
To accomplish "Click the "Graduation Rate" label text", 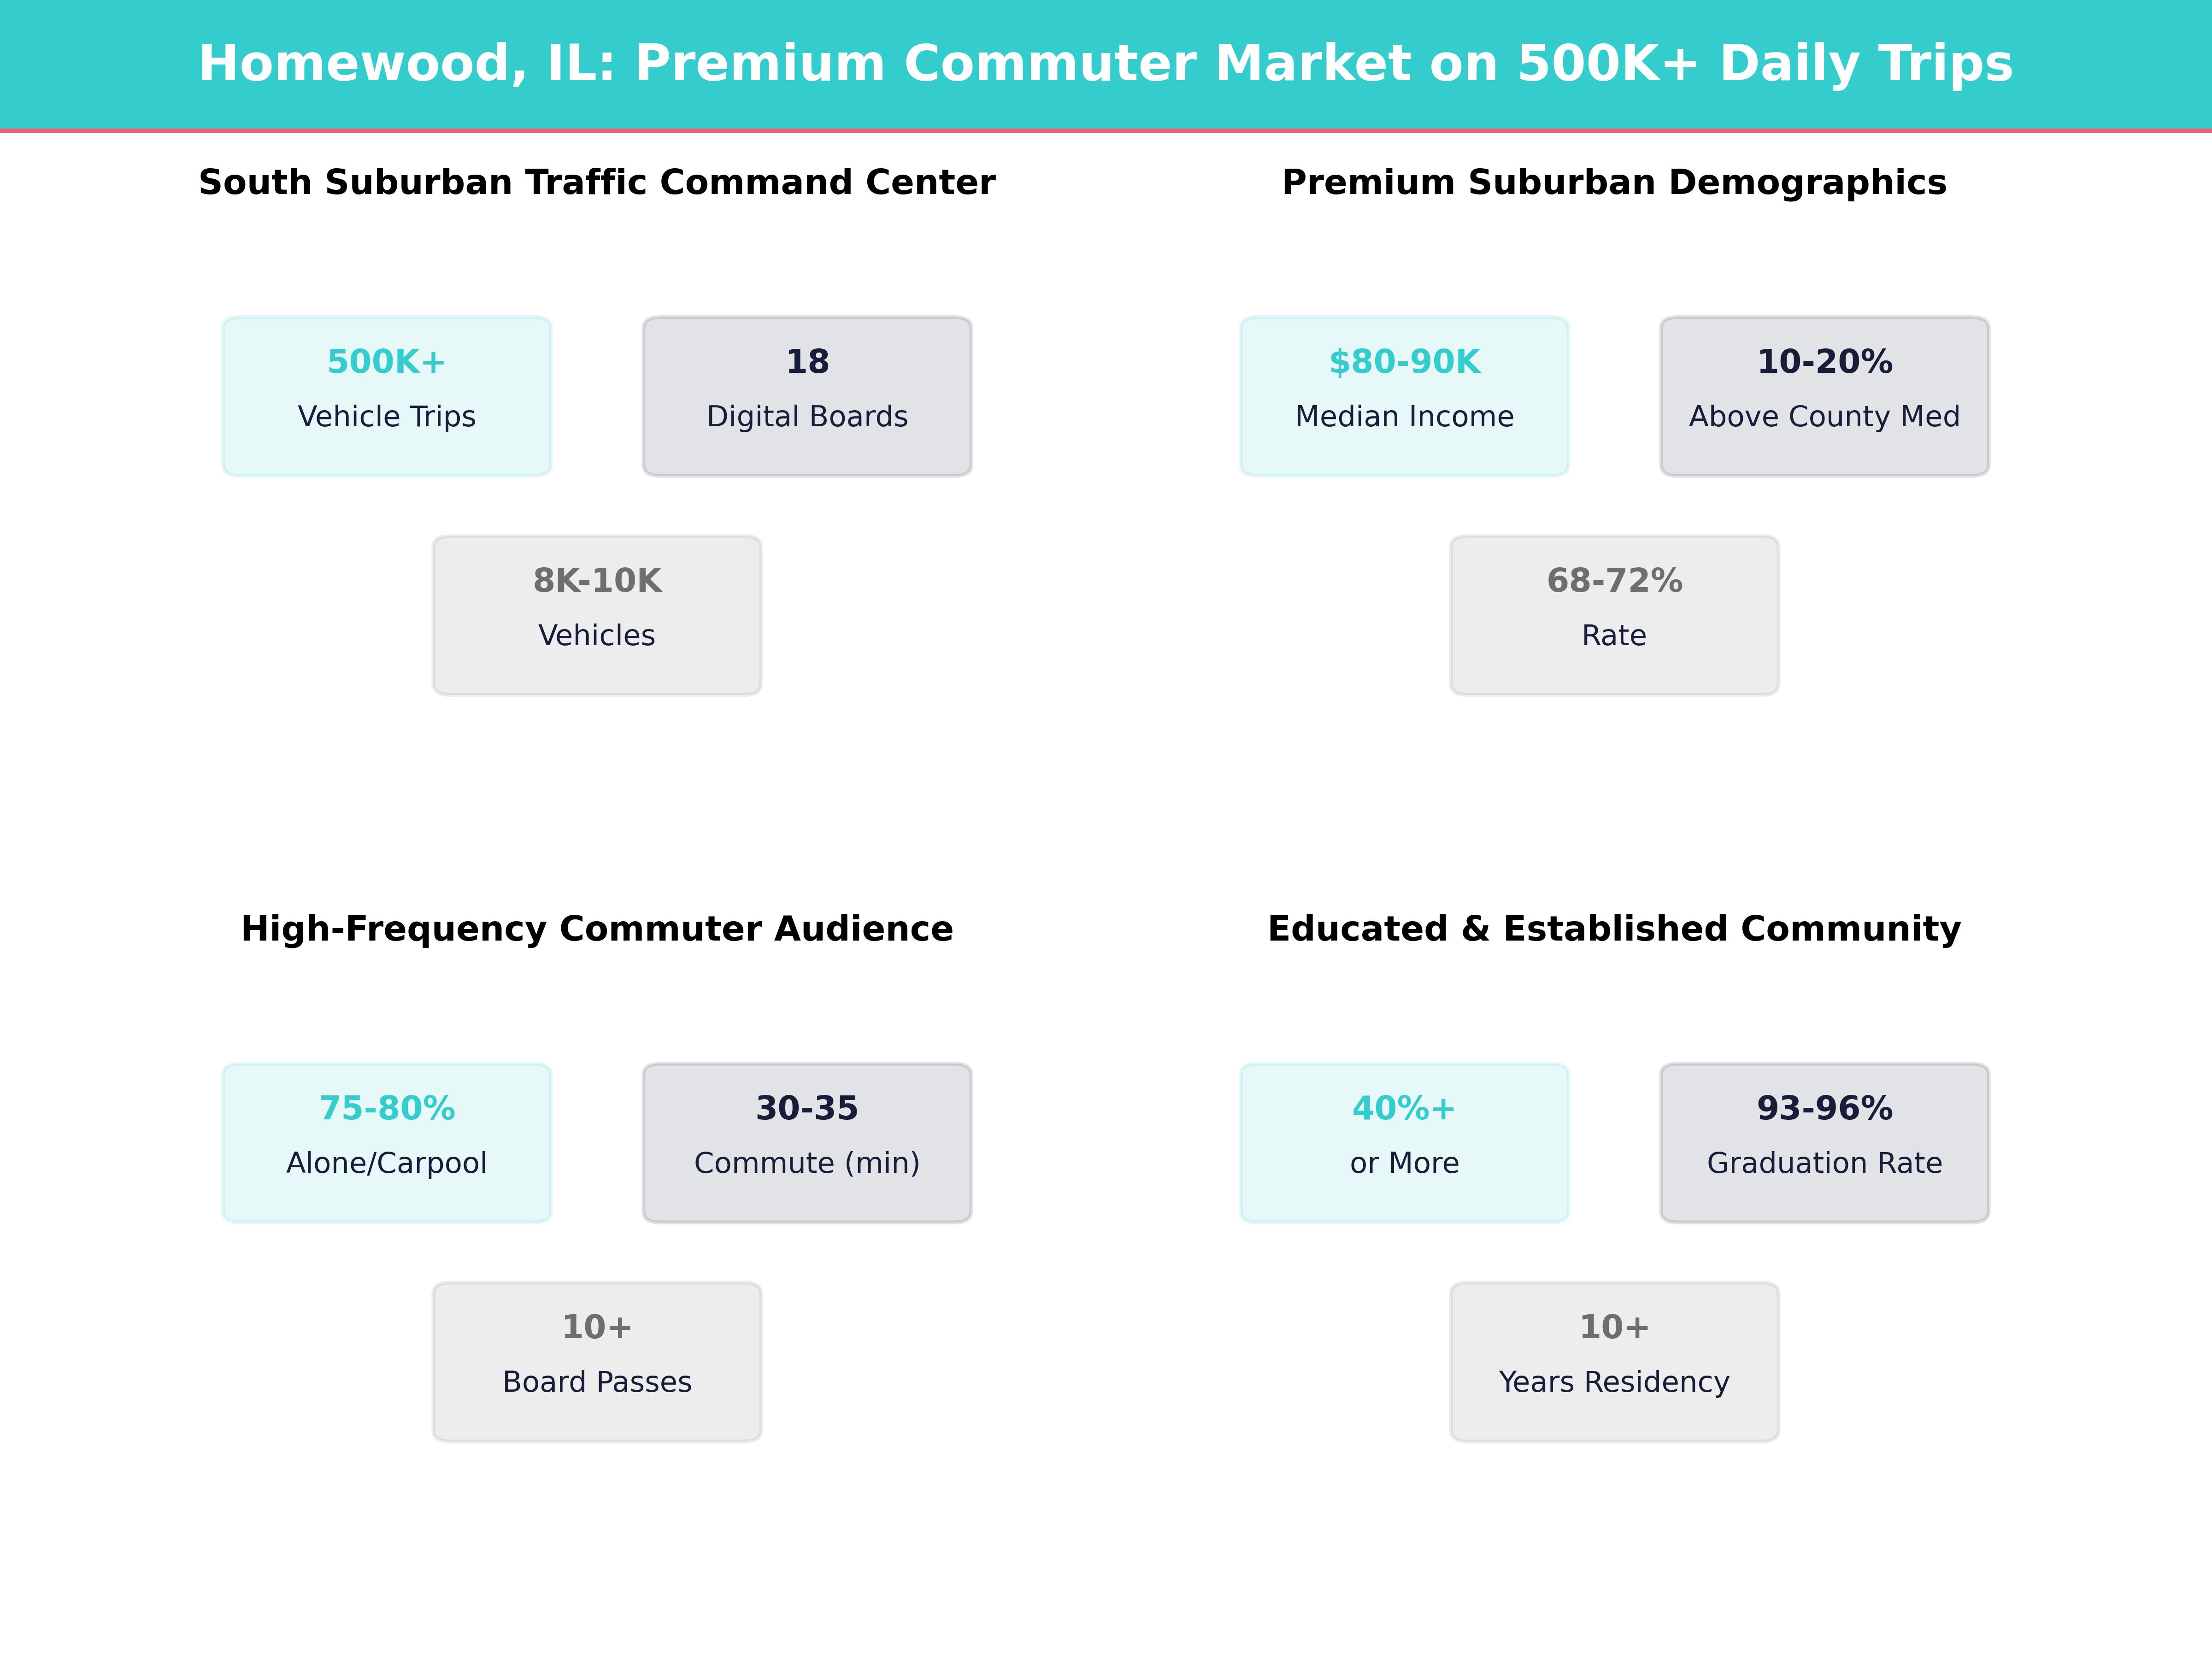I will tap(1824, 1164).
